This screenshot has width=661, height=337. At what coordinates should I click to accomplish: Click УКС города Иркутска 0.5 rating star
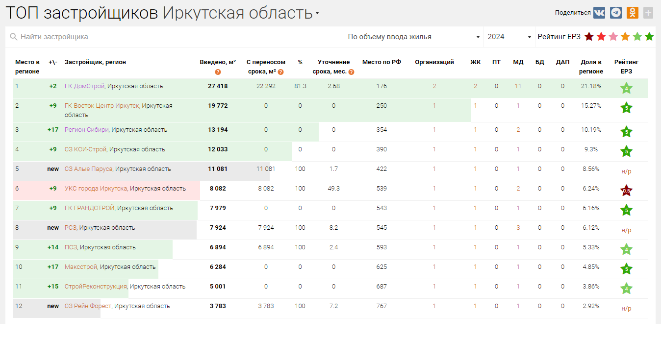point(626,191)
